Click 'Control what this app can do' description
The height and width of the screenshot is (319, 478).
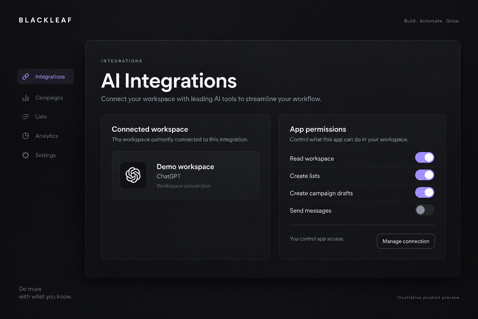[349, 140]
